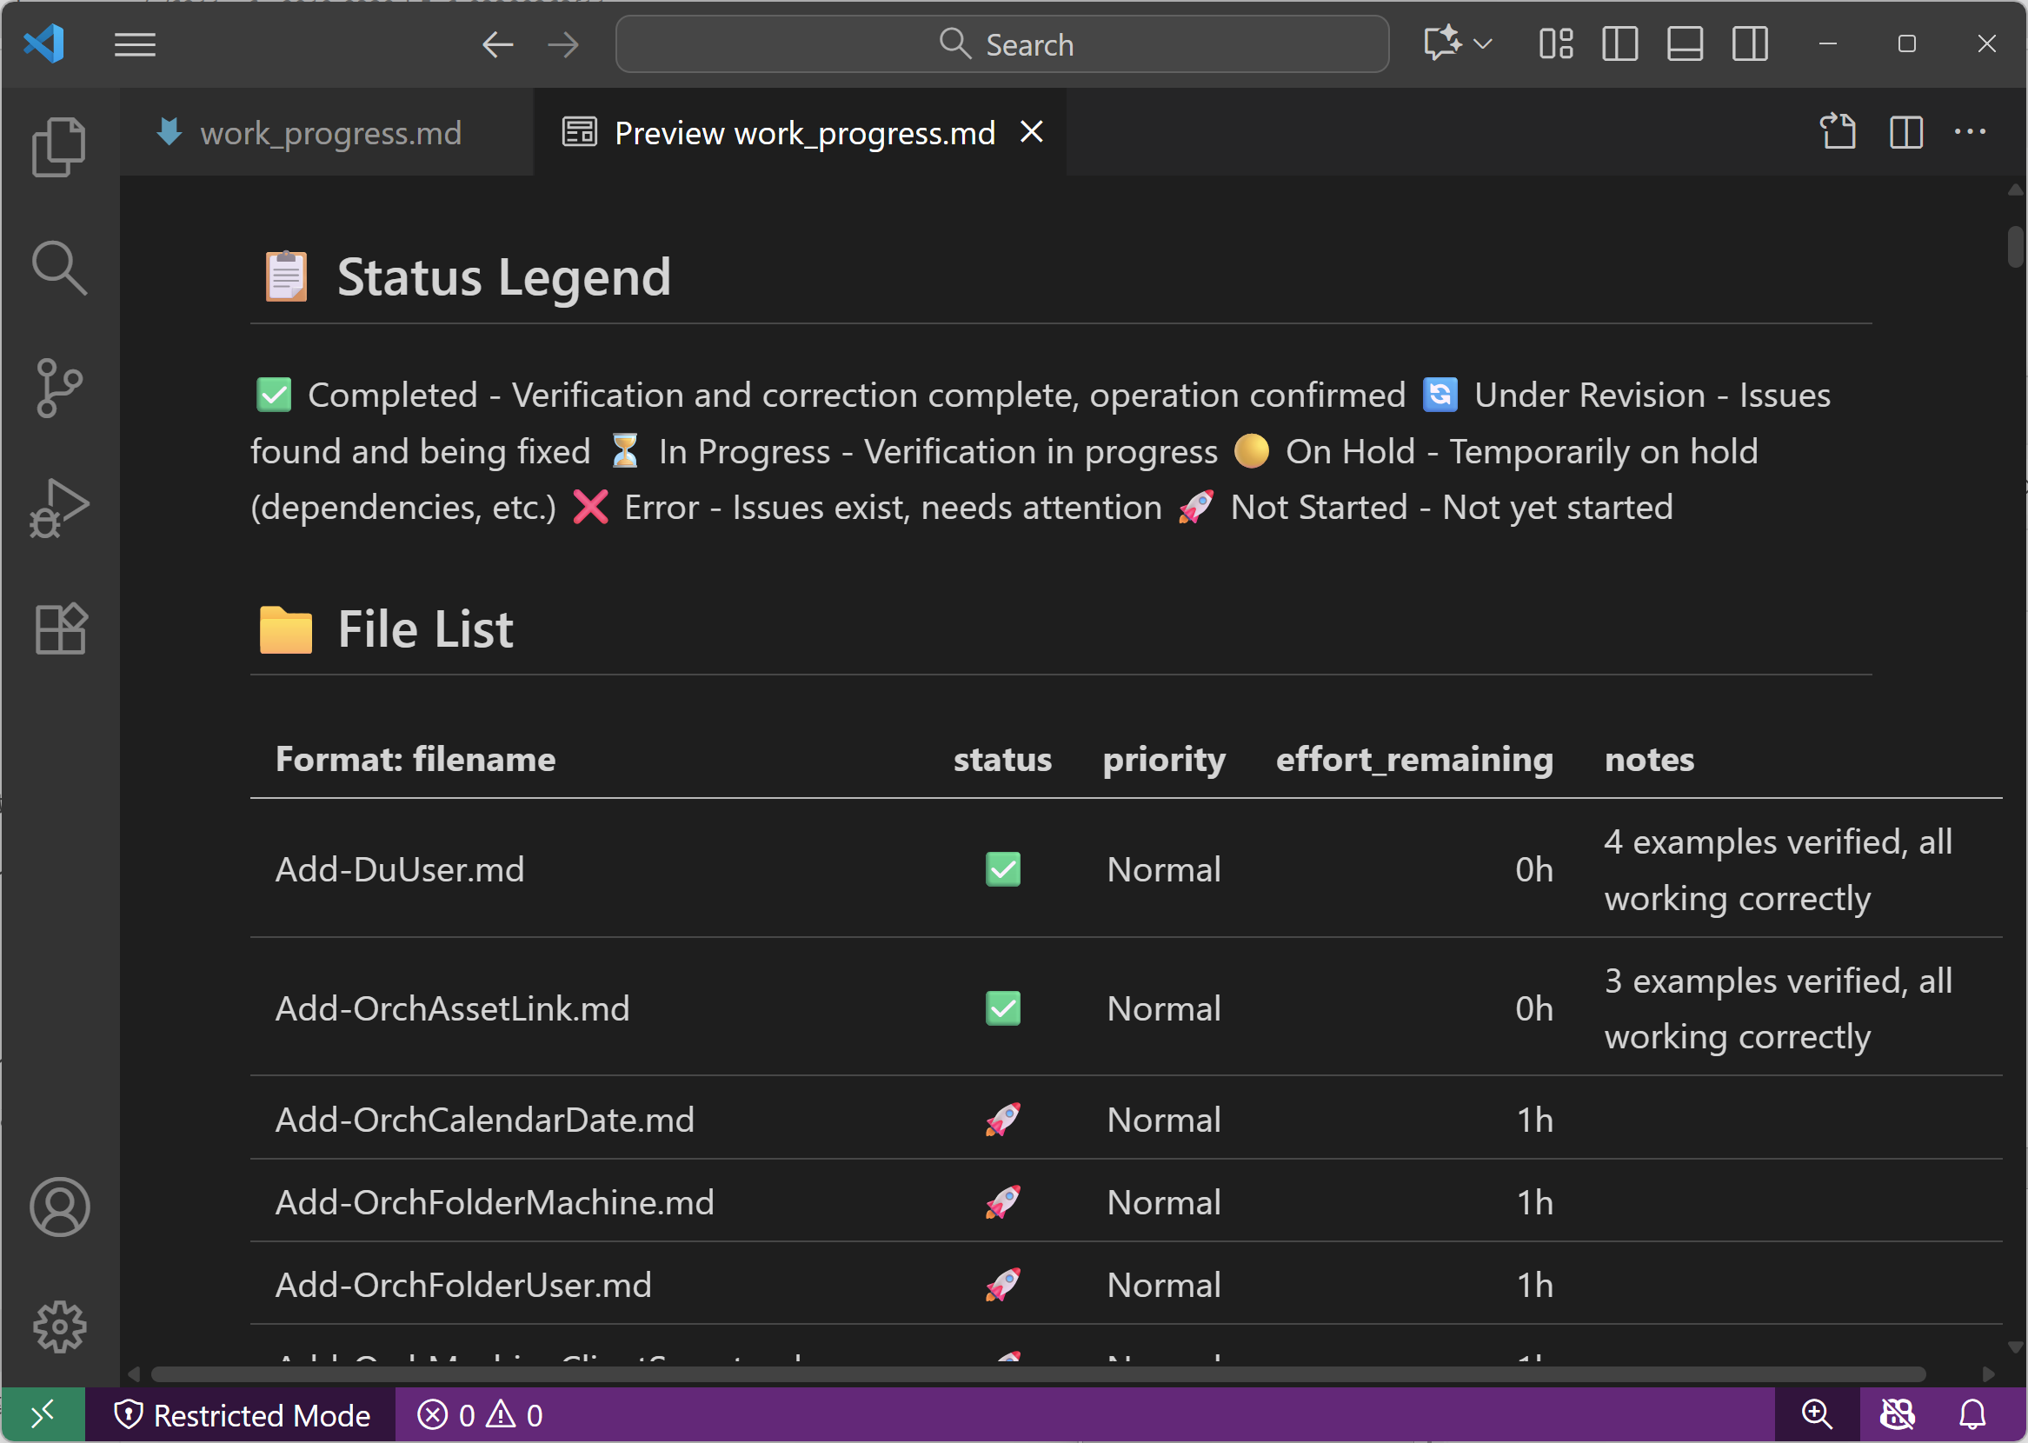The width and height of the screenshot is (2028, 1443).
Task: Open the main hamburger menu
Action: click(134, 43)
